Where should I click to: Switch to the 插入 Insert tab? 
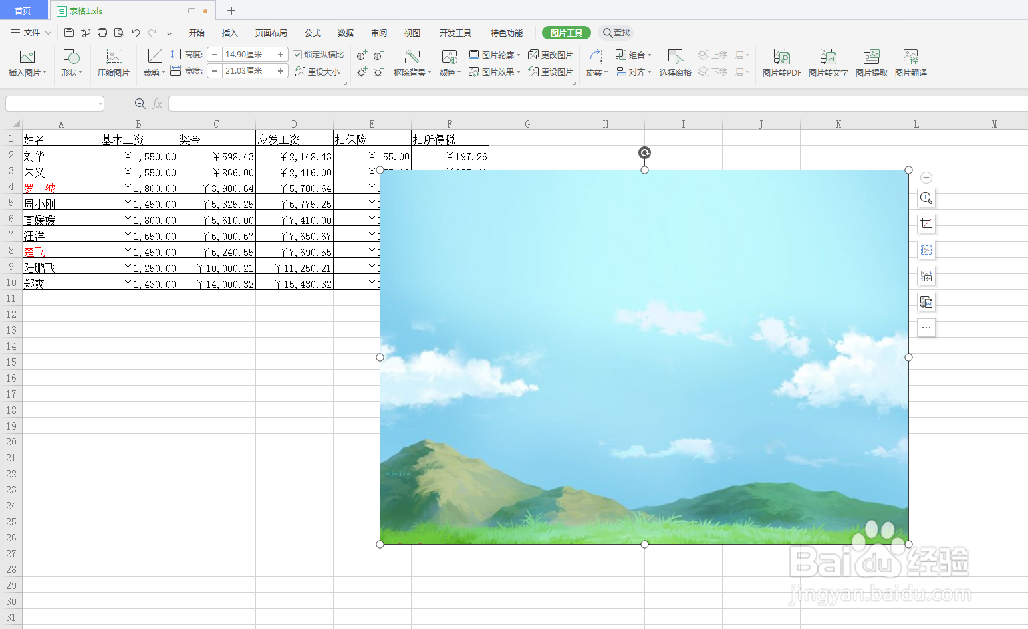[230, 33]
